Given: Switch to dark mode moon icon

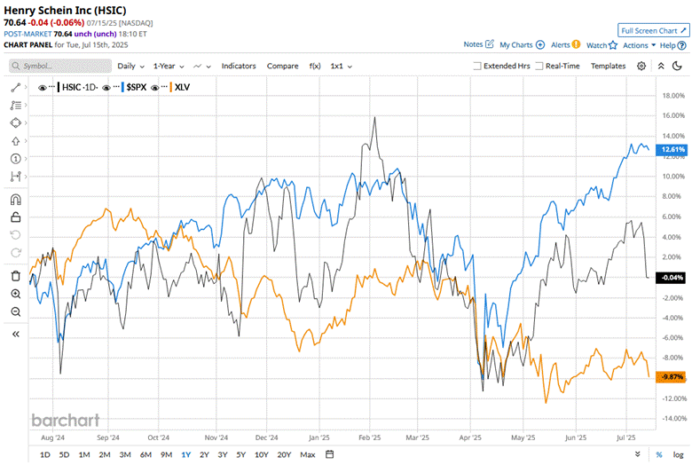Looking at the screenshot, I should (677, 66).
